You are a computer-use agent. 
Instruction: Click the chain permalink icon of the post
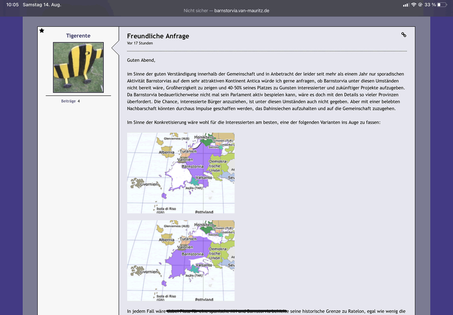(404, 35)
